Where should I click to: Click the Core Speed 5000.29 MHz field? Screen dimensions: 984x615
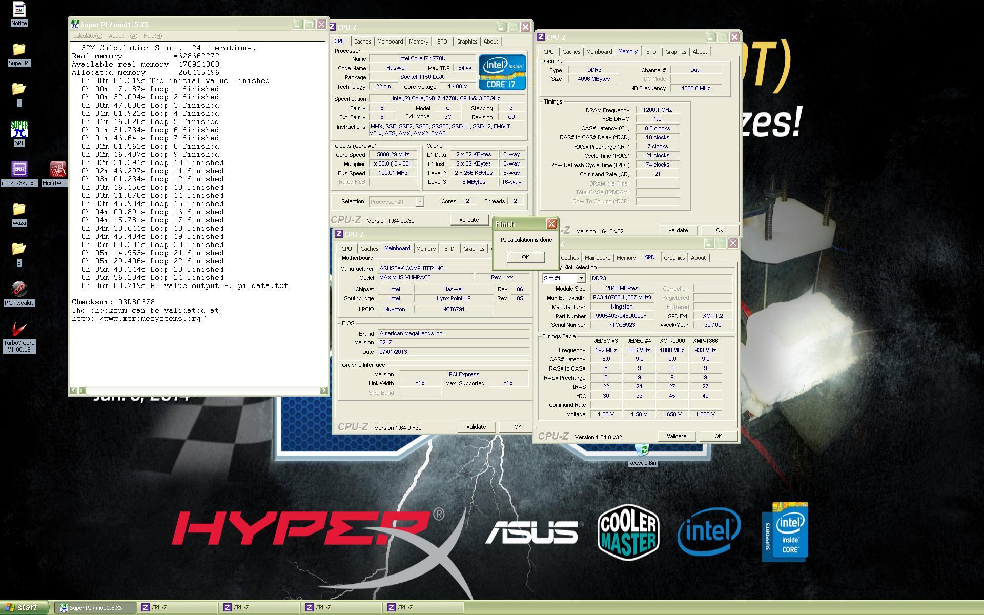[x=393, y=155]
